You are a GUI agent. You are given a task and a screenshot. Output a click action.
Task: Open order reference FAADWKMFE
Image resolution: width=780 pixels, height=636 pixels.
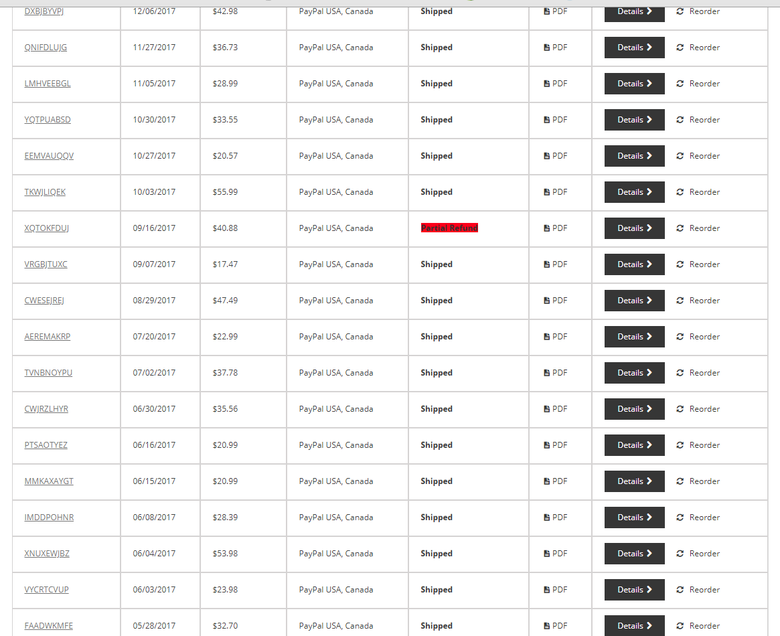pos(48,626)
